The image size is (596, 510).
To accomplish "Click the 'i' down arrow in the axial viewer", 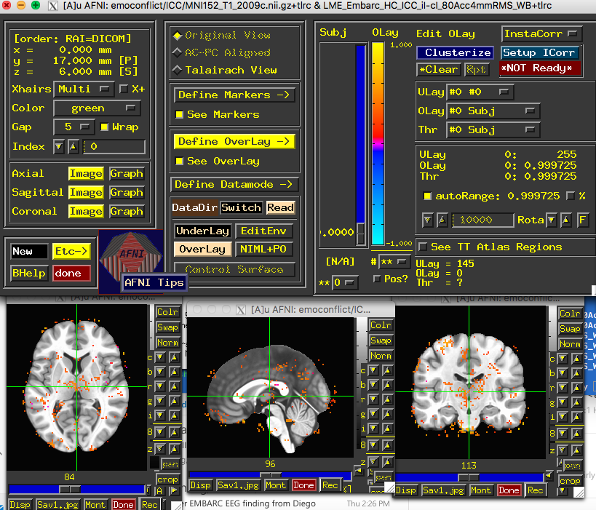I will point(160,415).
